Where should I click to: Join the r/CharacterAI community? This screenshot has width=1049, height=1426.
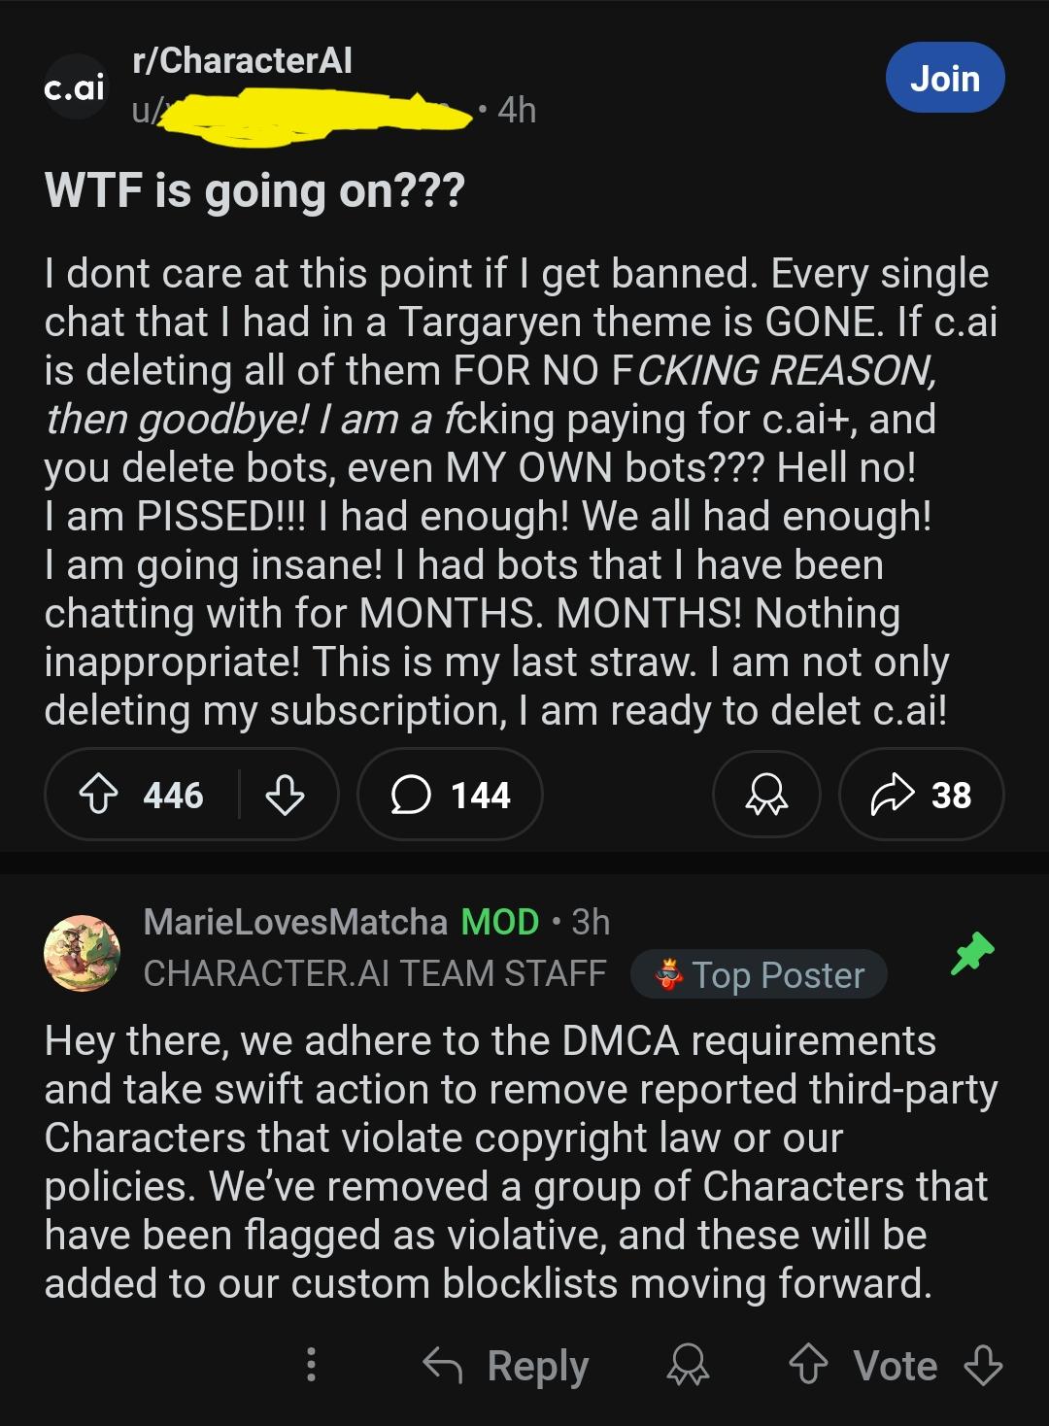tap(945, 78)
